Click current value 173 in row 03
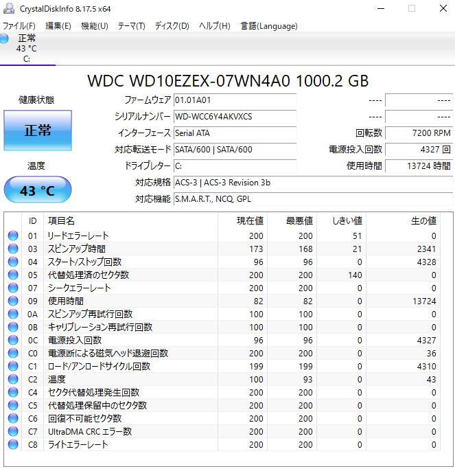The image size is (455, 469). pos(256,249)
